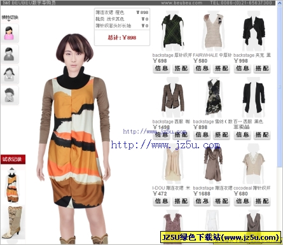Click 信息 under the ¥898 backstage chiffon dress

[202, 135]
